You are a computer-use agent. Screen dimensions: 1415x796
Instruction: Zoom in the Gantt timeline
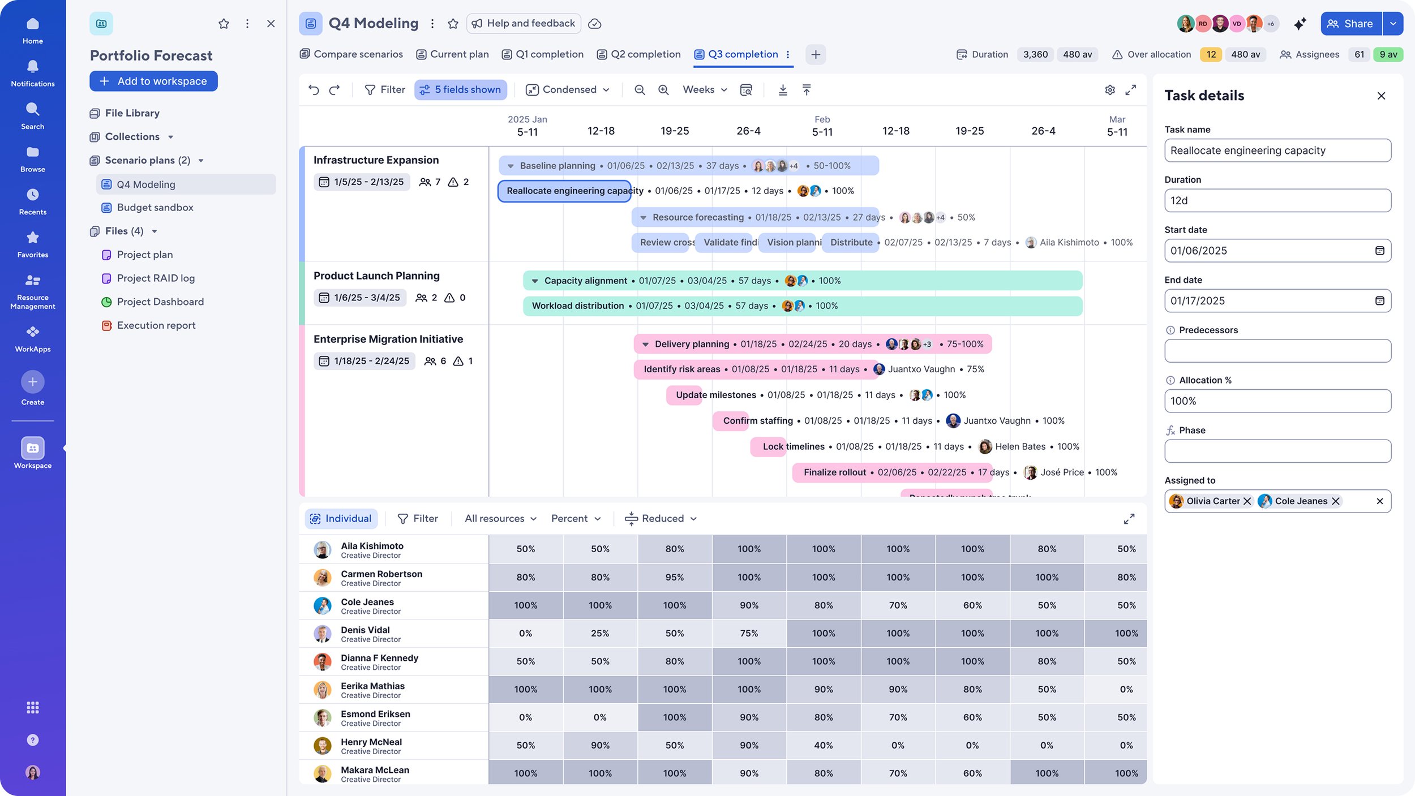(663, 90)
